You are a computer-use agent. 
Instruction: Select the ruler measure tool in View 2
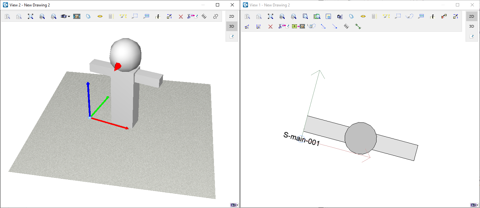point(204,16)
